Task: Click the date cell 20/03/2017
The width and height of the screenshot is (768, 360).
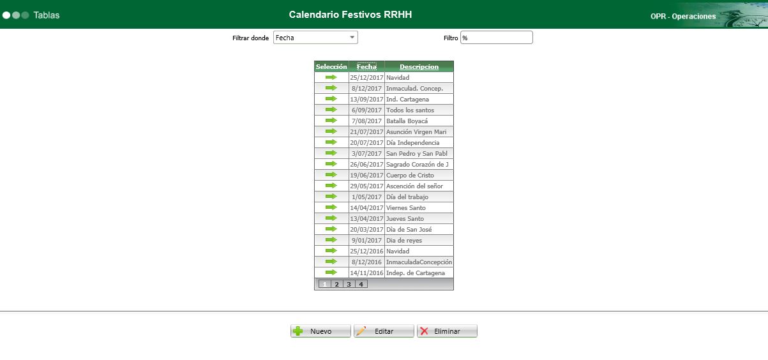Action: coord(366,229)
